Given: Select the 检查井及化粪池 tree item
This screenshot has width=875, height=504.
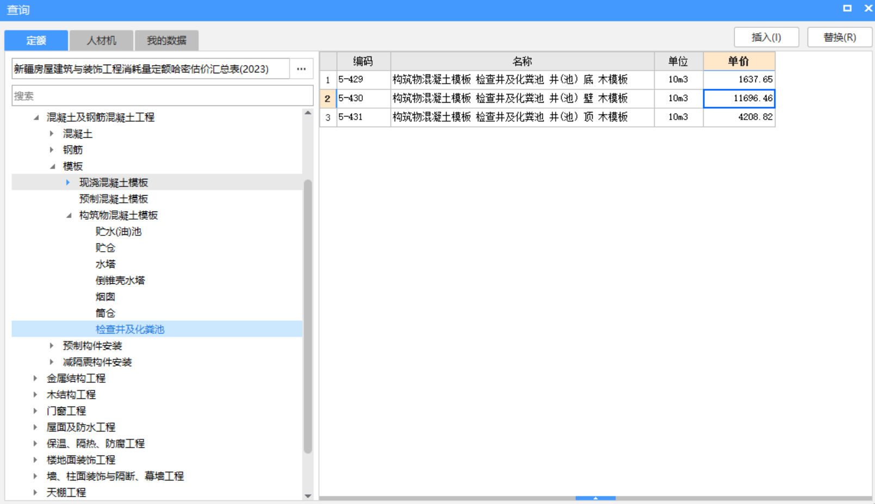Looking at the screenshot, I should coord(130,329).
